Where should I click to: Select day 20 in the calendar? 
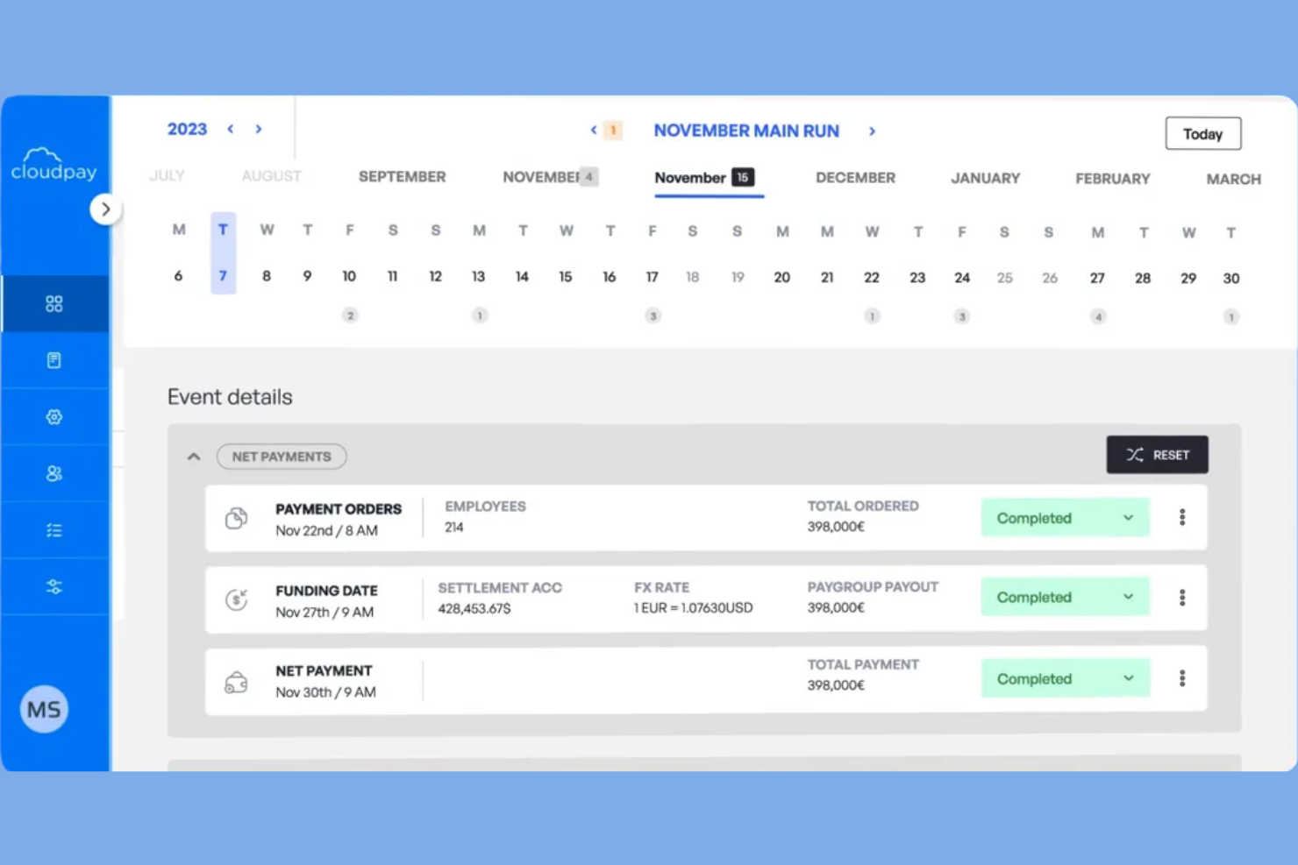coord(781,278)
